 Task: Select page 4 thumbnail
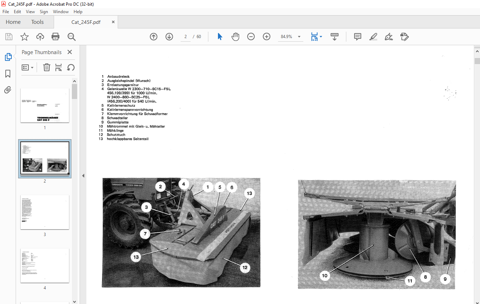tap(45, 266)
